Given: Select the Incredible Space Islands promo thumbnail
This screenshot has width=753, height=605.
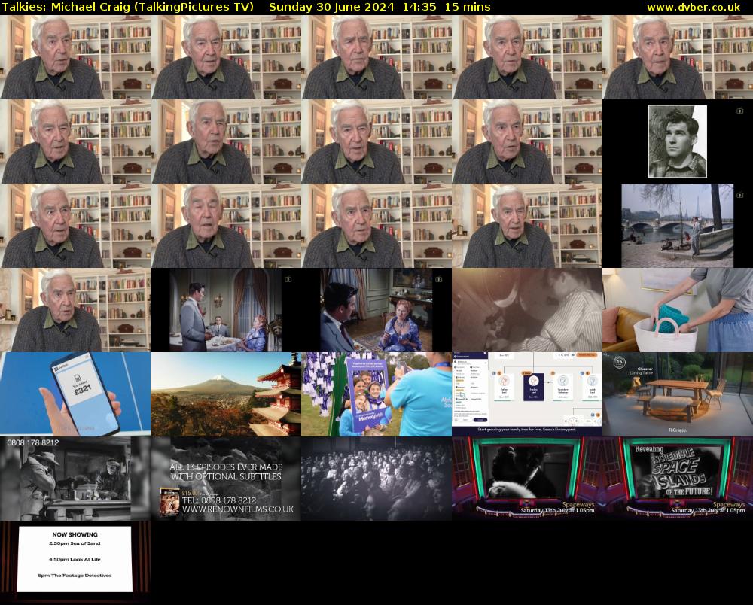Looking at the screenshot, I should point(677,479).
